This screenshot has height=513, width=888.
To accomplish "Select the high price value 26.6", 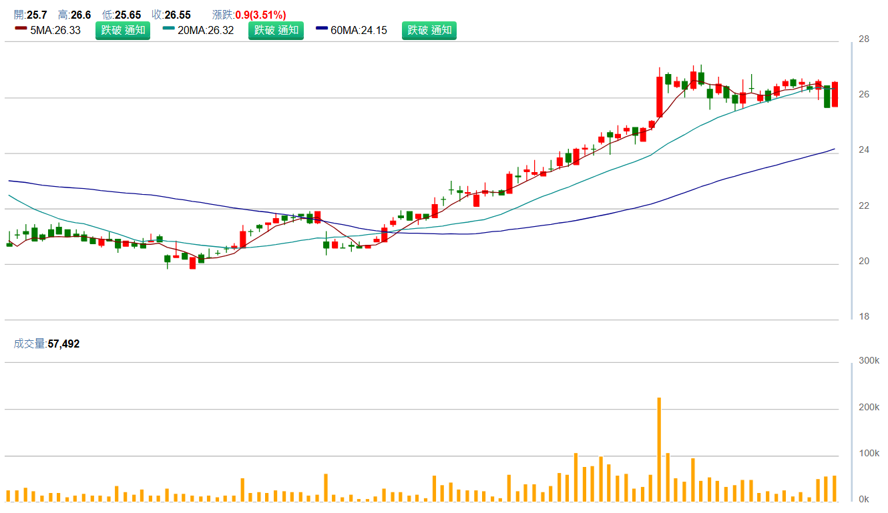I will click(83, 15).
